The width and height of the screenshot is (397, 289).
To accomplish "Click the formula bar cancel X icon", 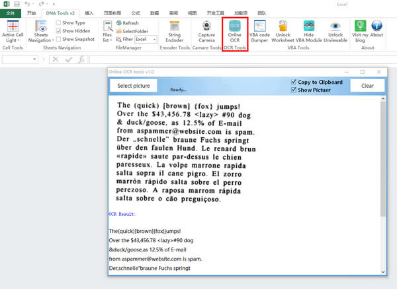I will click(56, 59).
